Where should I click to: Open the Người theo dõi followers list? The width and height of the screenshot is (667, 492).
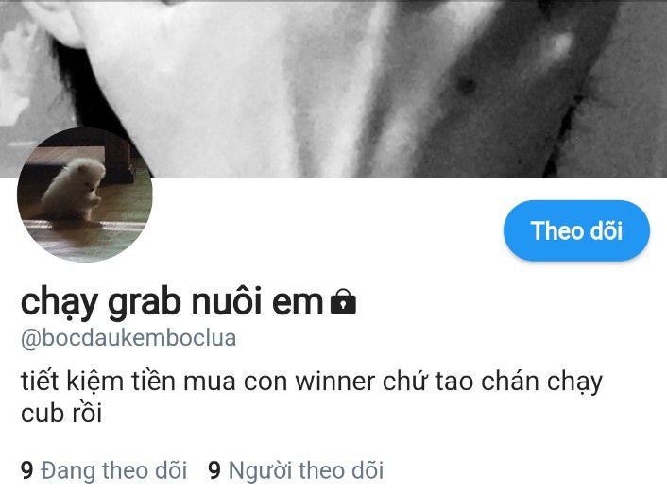click(x=306, y=470)
